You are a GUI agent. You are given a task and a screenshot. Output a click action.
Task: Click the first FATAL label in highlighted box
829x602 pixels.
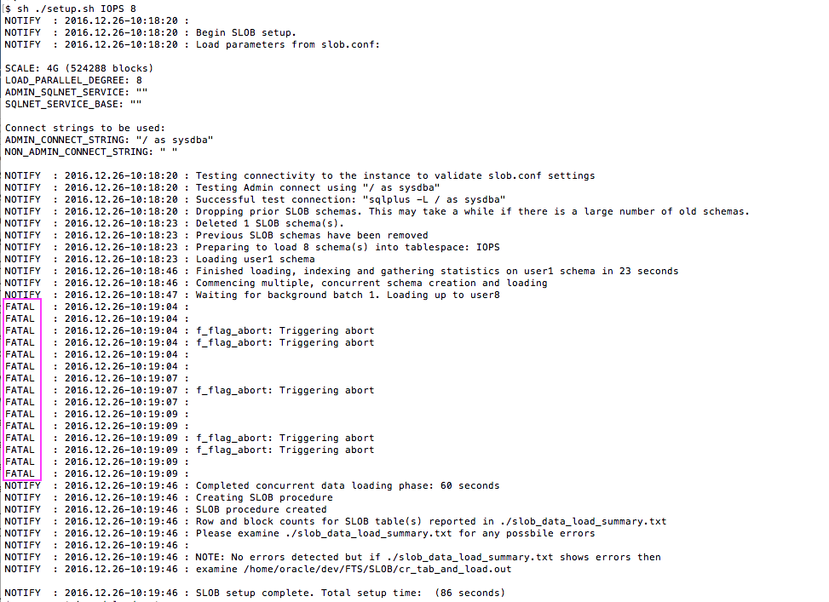pos(20,307)
